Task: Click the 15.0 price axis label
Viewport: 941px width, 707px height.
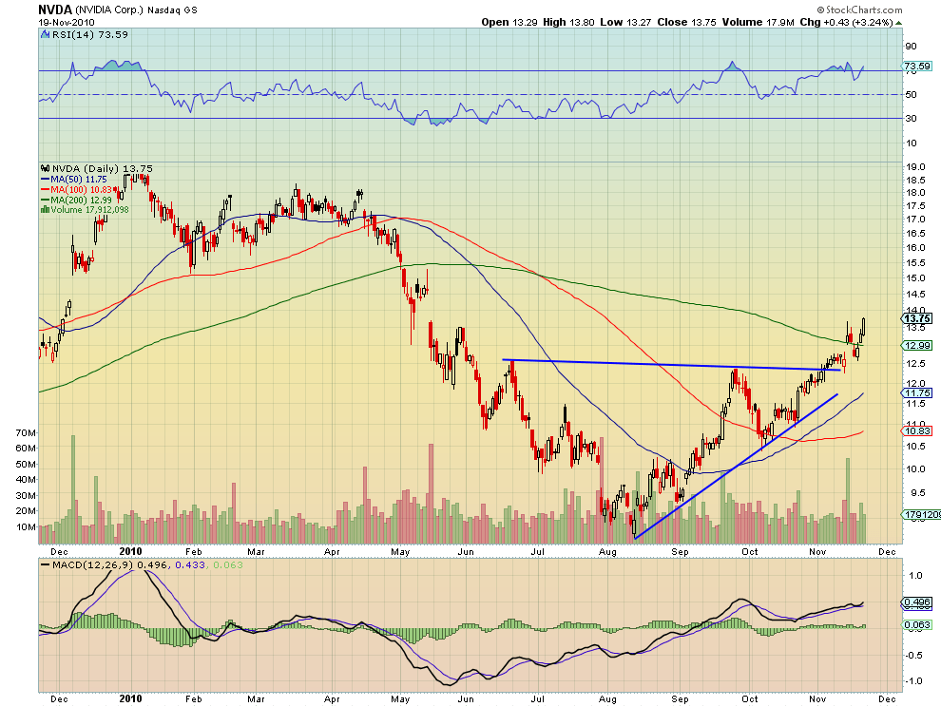Action: pyautogui.click(x=915, y=277)
